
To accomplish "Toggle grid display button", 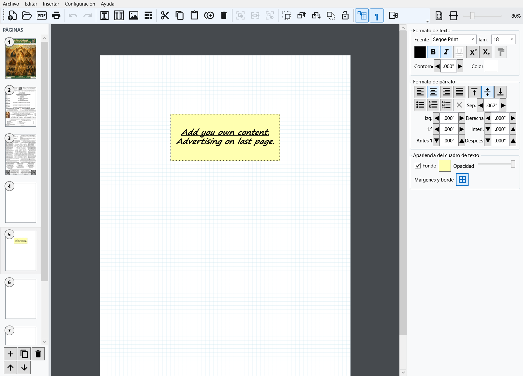I will click(362, 15).
